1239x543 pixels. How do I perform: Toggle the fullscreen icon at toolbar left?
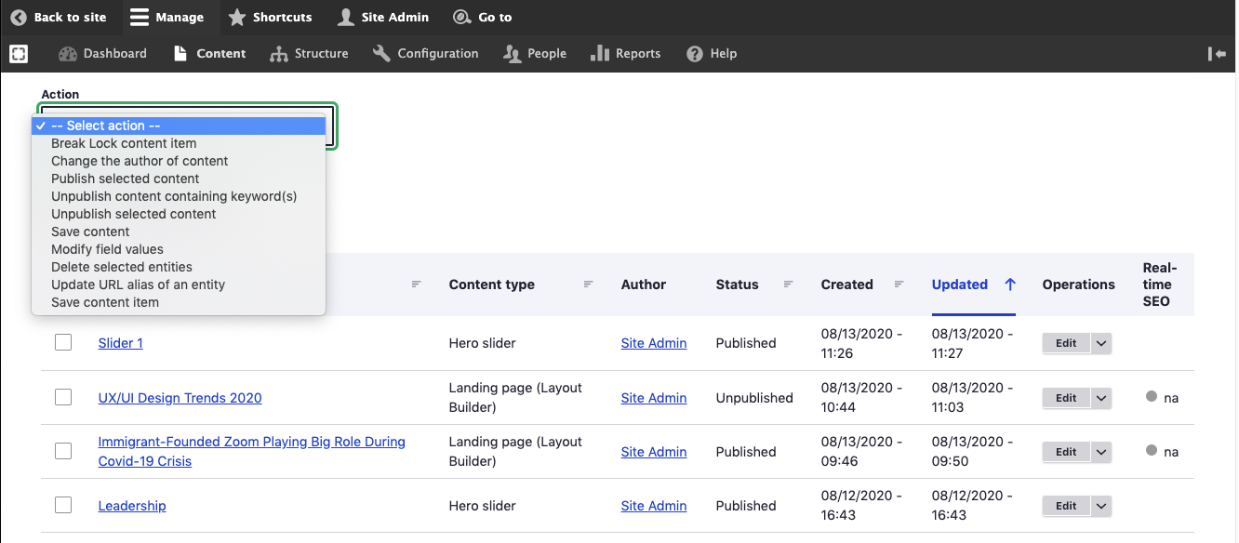click(x=19, y=54)
